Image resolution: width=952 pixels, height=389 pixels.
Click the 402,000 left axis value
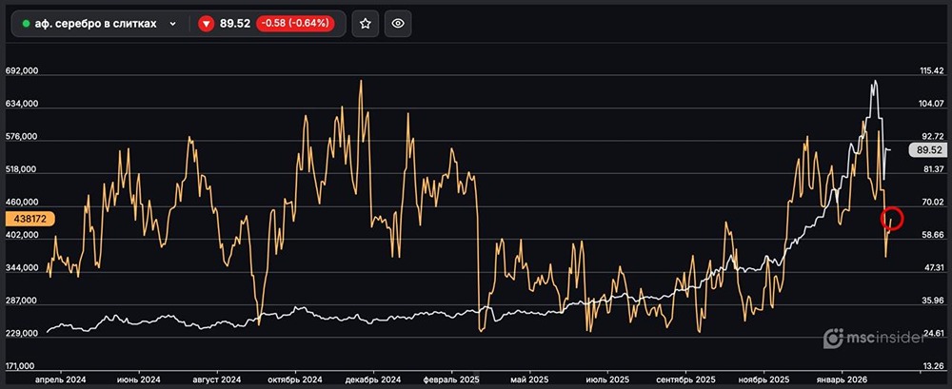click(21, 235)
